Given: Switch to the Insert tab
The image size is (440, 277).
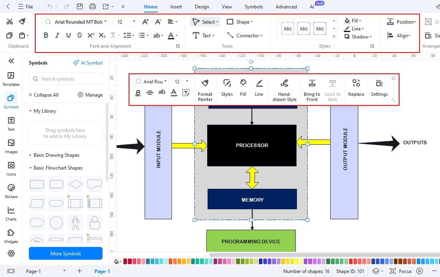Looking at the screenshot, I should (176, 7).
